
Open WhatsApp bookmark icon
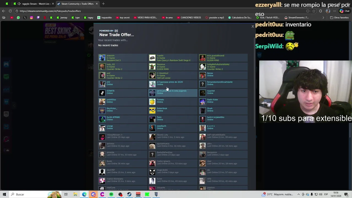click(18, 18)
